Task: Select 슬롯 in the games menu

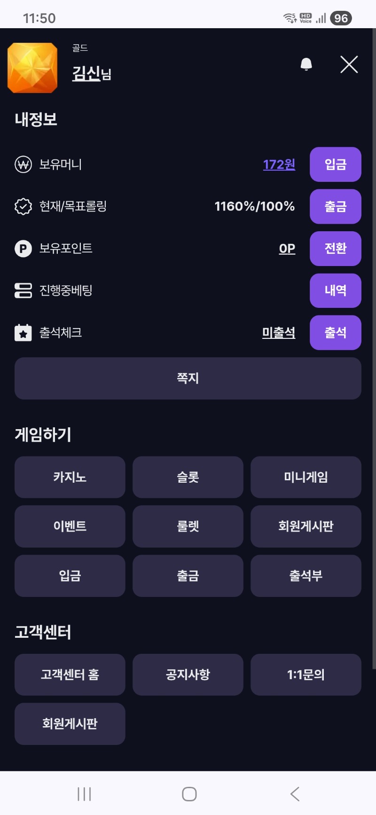Action: pos(188,477)
